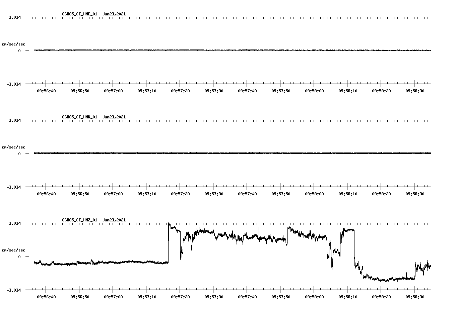Click 09:58:10 time label under HNE plot
455x309 pixels.
point(348,91)
